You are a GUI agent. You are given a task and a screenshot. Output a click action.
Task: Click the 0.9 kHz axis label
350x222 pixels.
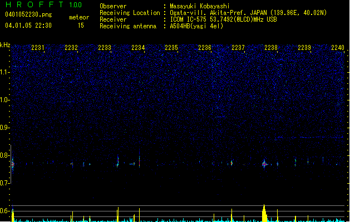coord(4,128)
